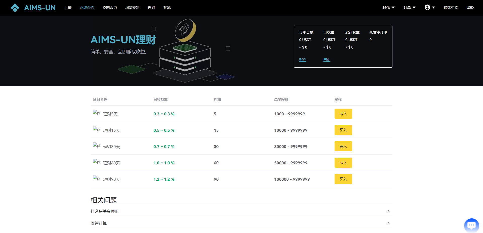The image size is (483, 233).
Task: Click the icon beside 理财15天 product
Action: click(x=96, y=129)
